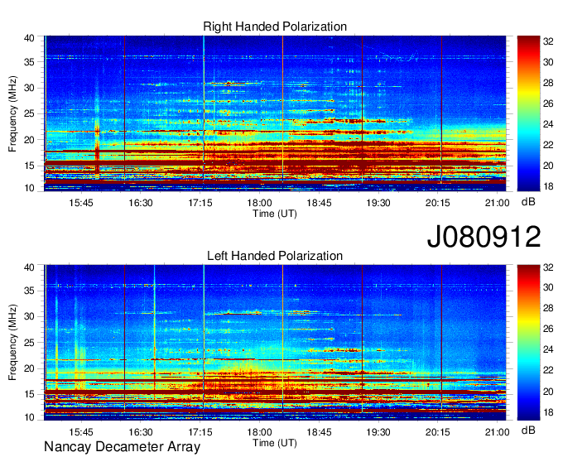
Task: Click the 25 MHz tick on the right-handed plot
Action: (29, 113)
